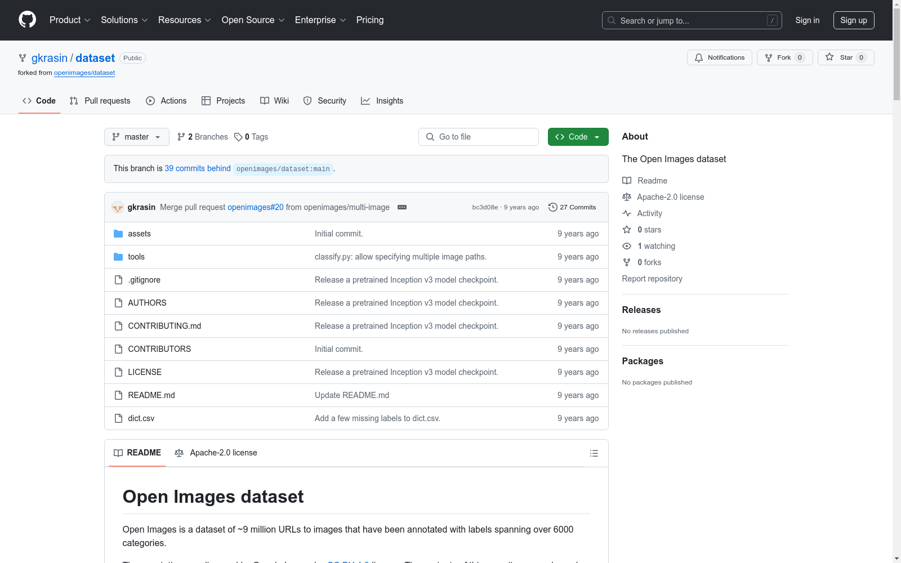Click the book icon next to Readme
Image resolution: width=901 pixels, height=563 pixels.
(627, 181)
